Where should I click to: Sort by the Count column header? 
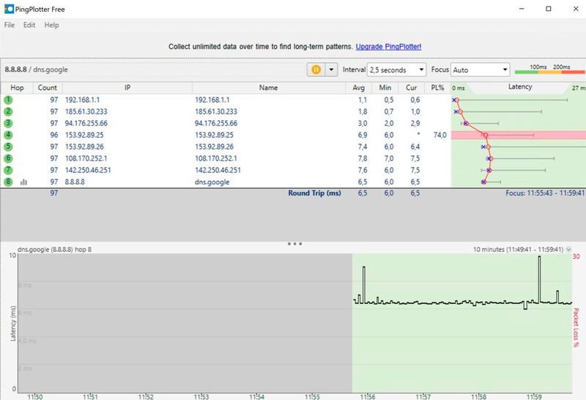click(48, 87)
